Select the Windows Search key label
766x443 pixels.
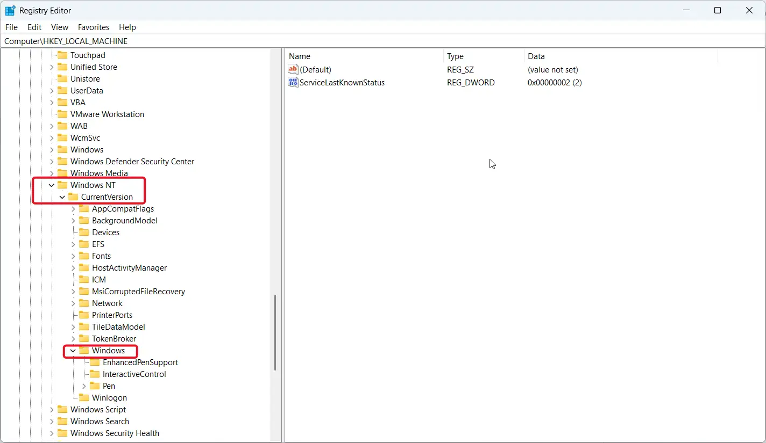tap(100, 422)
